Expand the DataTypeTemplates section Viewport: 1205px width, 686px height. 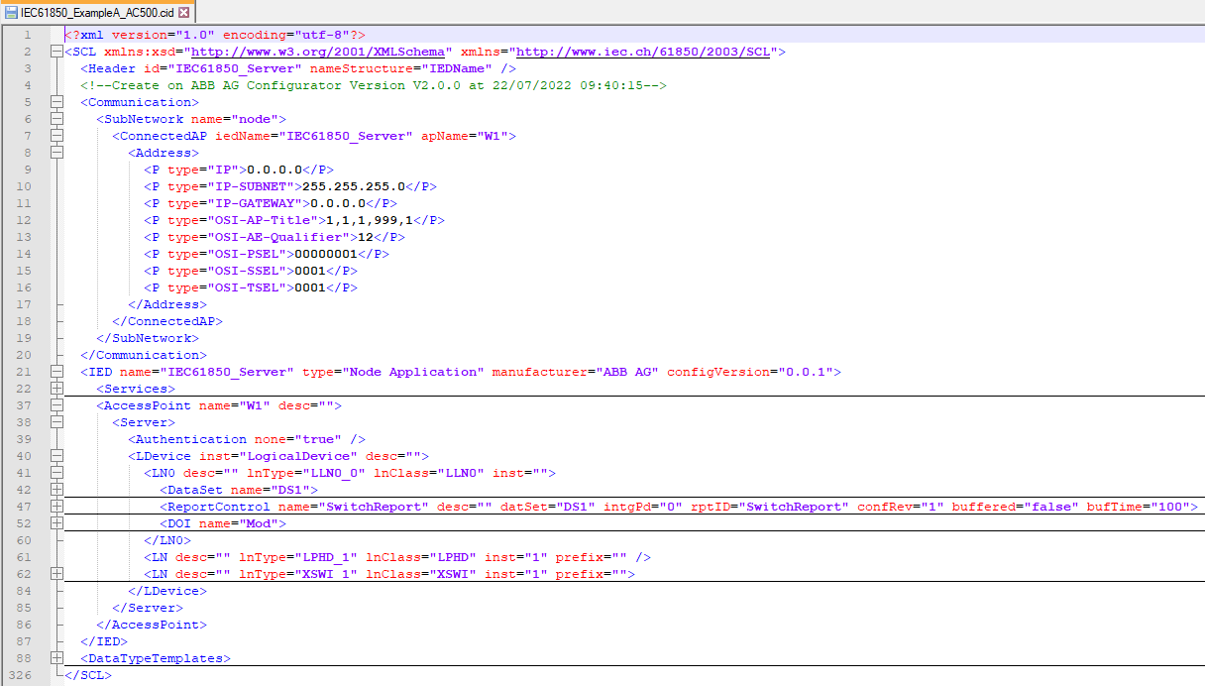click(56, 658)
